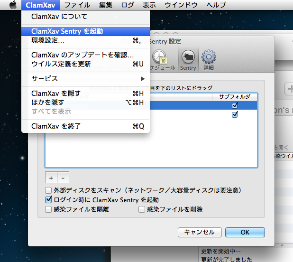Click the plus button under folder list
This screenshot has width=293, height=262.
pyautogui.click(x=51, y=178)
